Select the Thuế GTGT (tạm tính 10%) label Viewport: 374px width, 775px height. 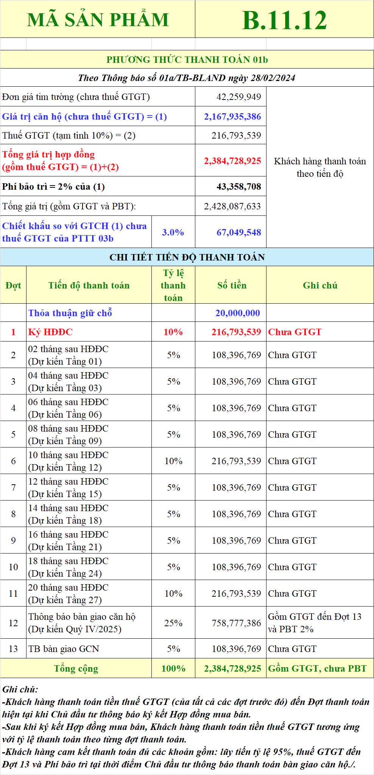69,136
